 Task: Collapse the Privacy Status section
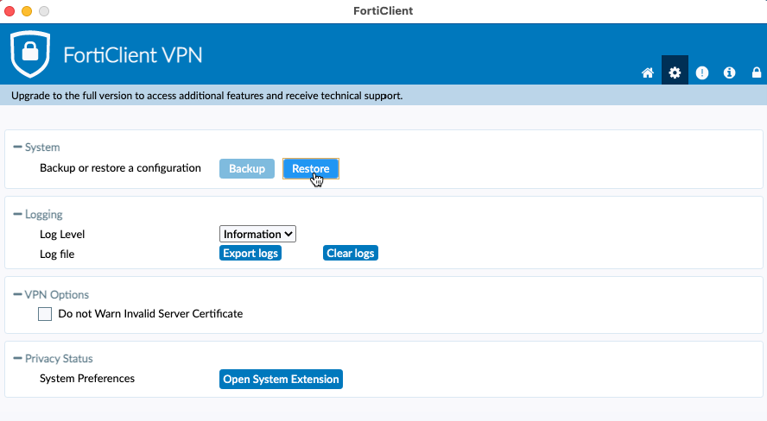(17, 359)
